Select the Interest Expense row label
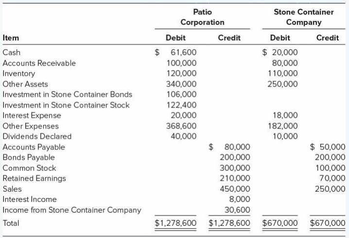This screenshot has height=238, width=349. (32, 115)
